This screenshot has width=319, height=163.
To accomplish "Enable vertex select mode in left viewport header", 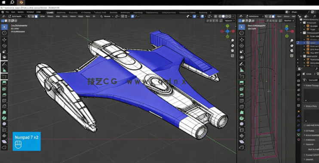I will pos(30,16).
